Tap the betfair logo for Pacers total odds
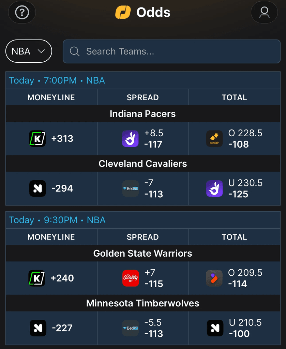286x349 pixels. [214, 138]
